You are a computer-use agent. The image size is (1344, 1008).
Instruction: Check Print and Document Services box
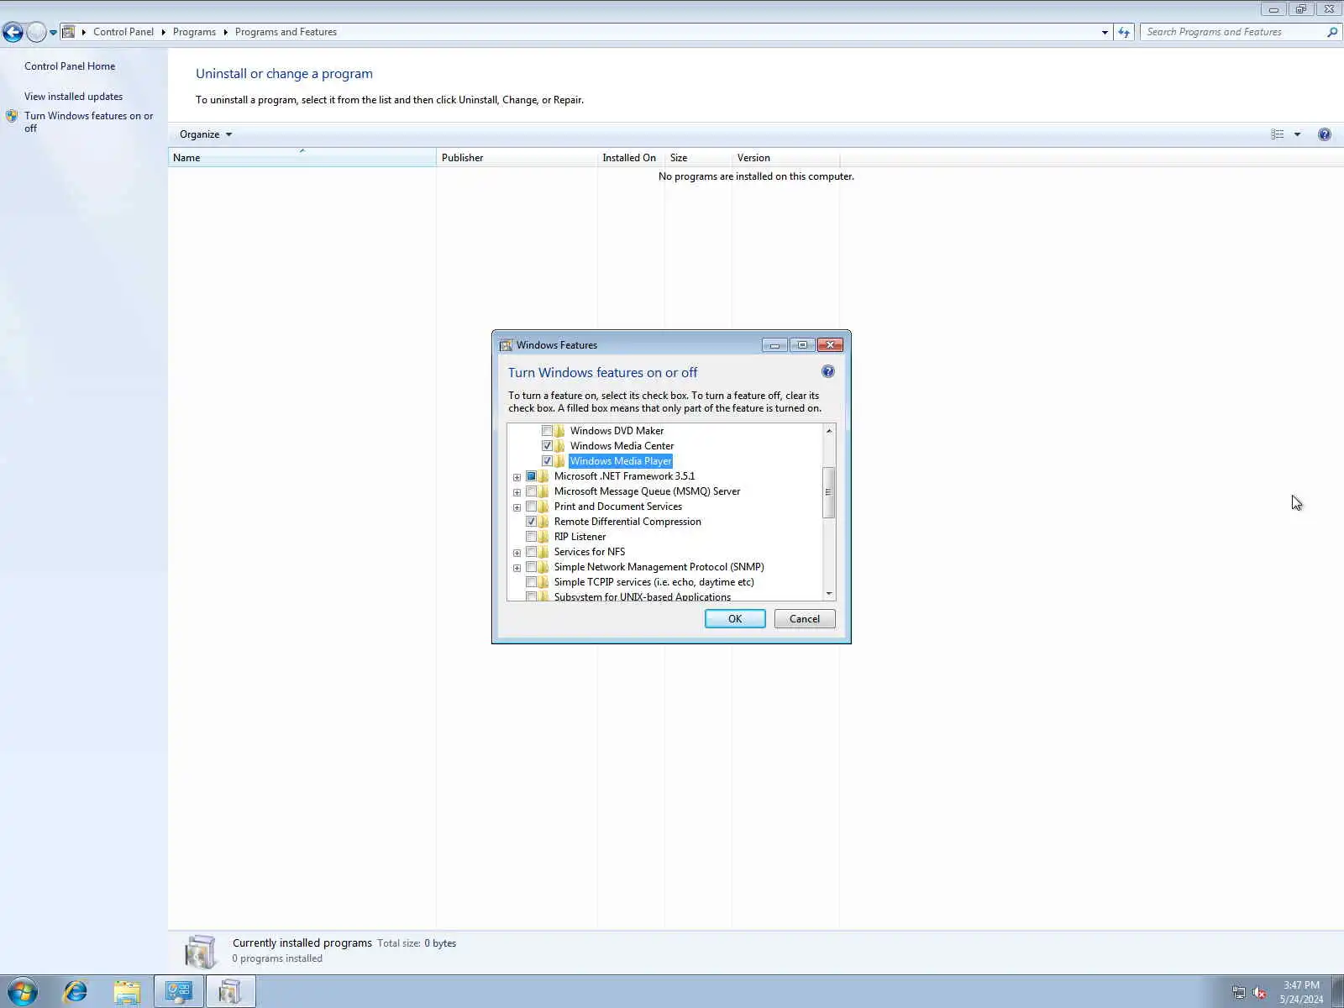pyautogui.click(x=531, y=507)
